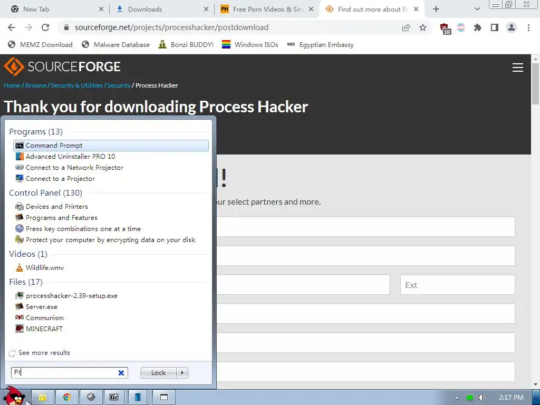
Task: Switch to the Free Porn Videos tab
Action: pyautogui.click(x=267, y=9)
